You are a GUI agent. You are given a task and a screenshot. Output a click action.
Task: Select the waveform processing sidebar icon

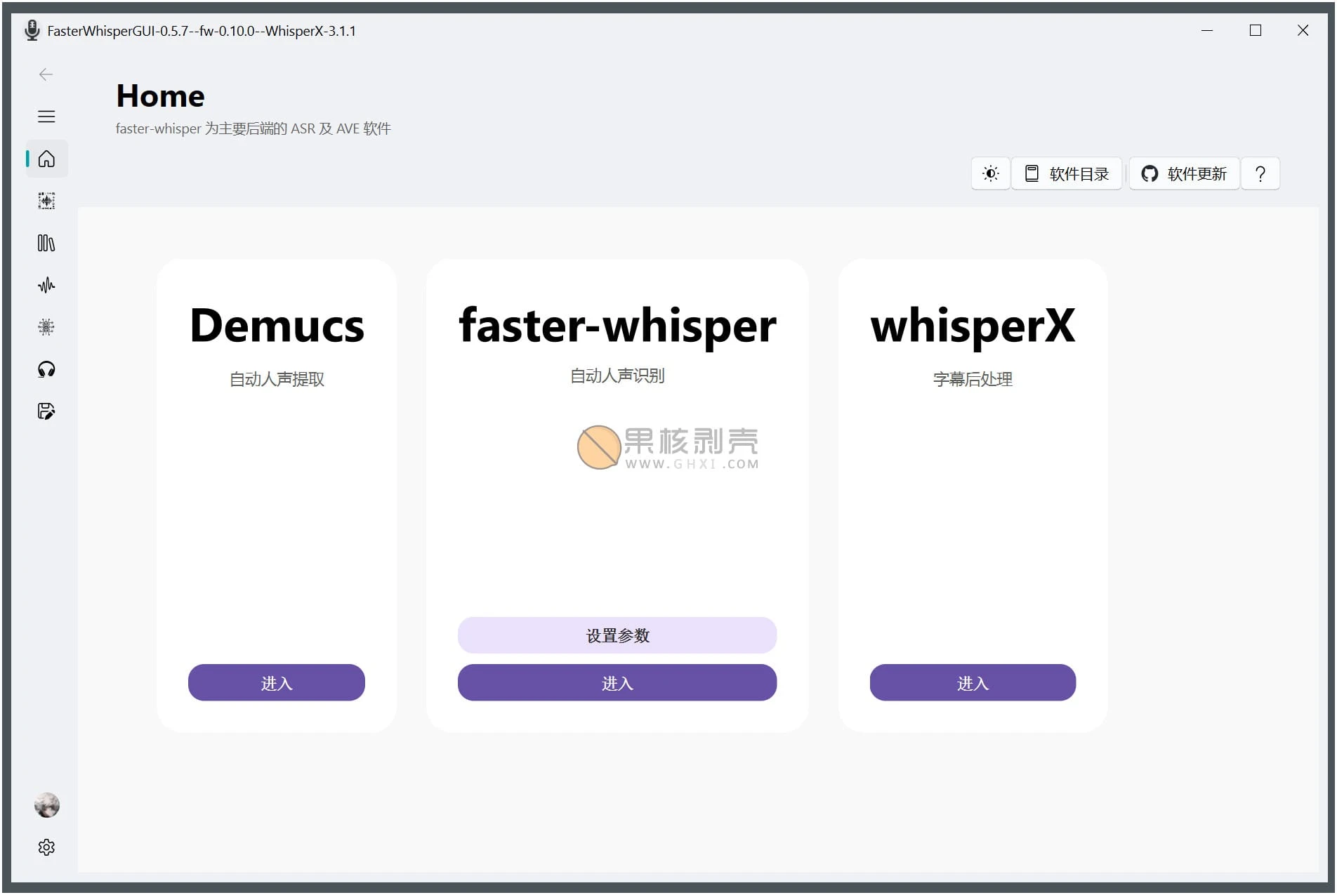pos(46,285)
